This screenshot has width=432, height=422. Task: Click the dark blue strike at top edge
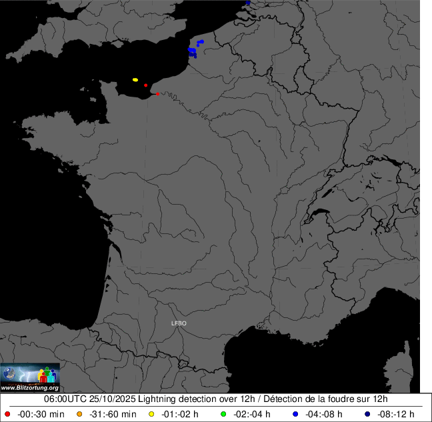click(248, 3)
